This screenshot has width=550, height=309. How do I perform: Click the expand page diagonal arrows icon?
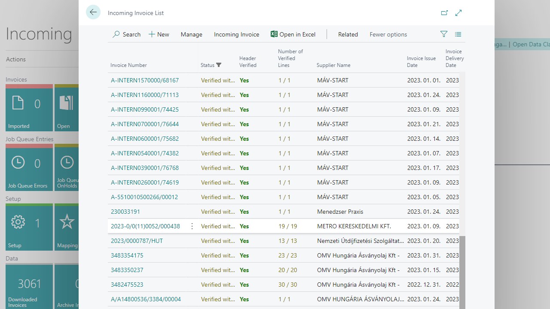pyautogui.click(x=458, y=13)
